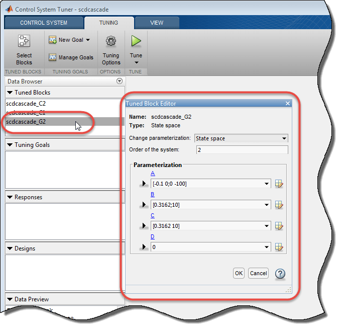The height and width of the screenshot is (328, 340).
Task: Open the B matrix link
Action: pos(153,194)
